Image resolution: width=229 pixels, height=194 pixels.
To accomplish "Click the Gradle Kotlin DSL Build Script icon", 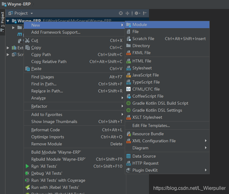I will 128,103.
